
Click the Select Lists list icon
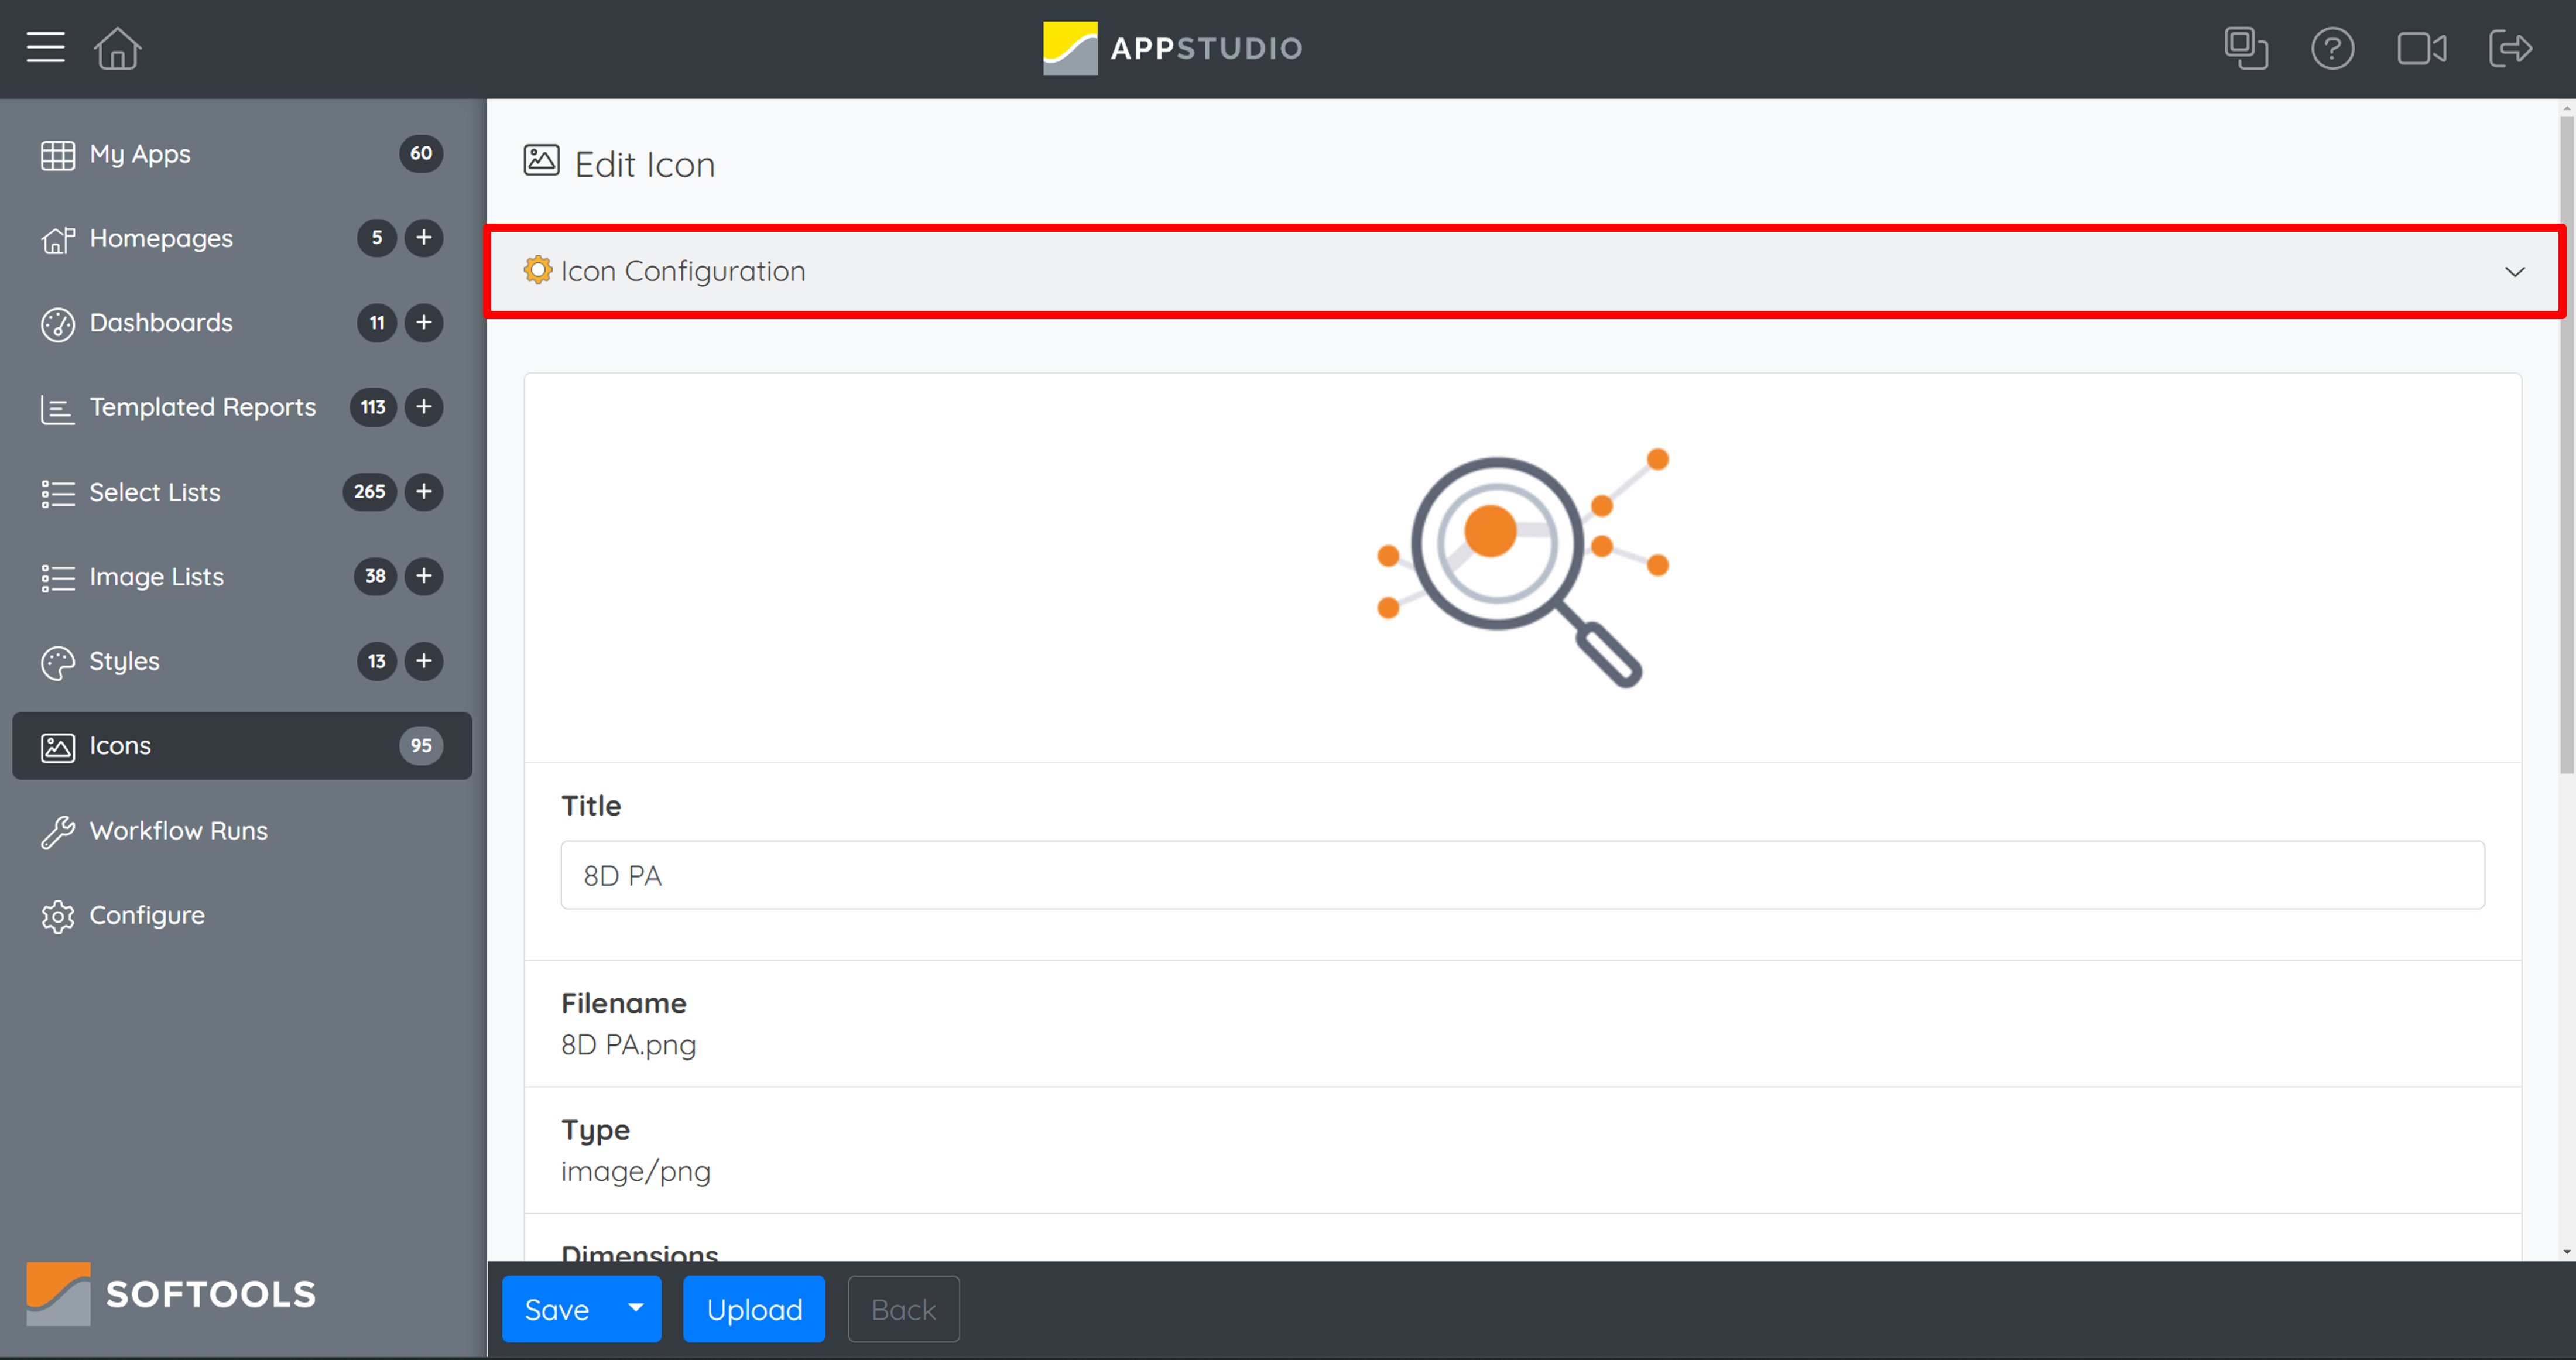tap(58, 494)
